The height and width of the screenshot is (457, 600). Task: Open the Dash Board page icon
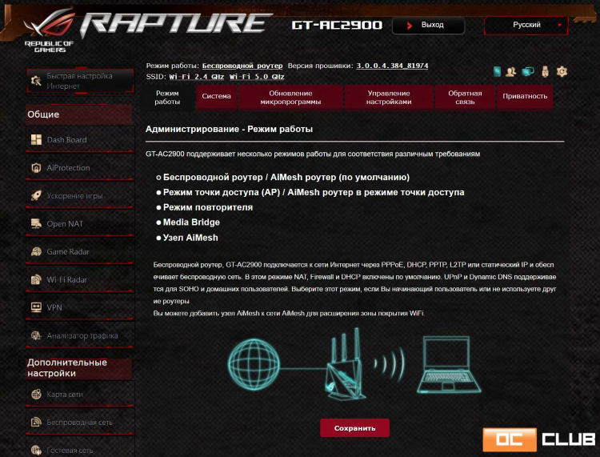click(x=36, y=140)
